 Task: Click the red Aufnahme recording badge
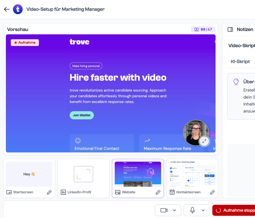(25, 43)
